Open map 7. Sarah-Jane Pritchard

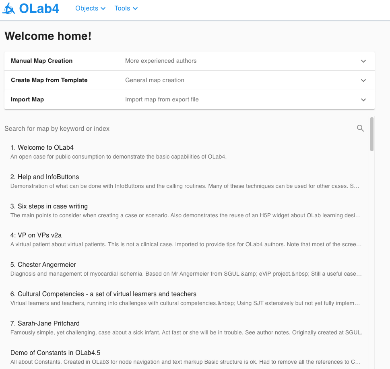45,323
